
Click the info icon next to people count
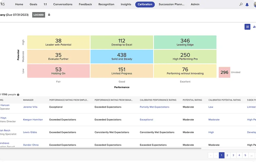point(18,95)
